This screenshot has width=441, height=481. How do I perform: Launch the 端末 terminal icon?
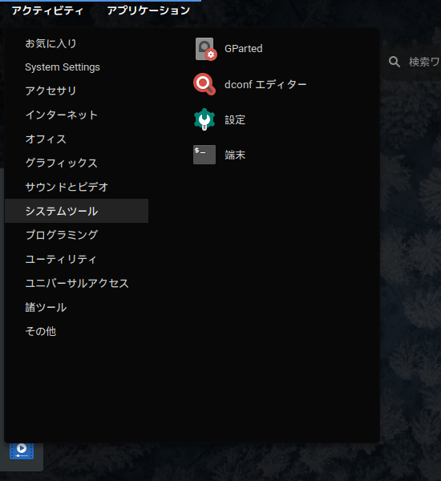tap(204, 155)
